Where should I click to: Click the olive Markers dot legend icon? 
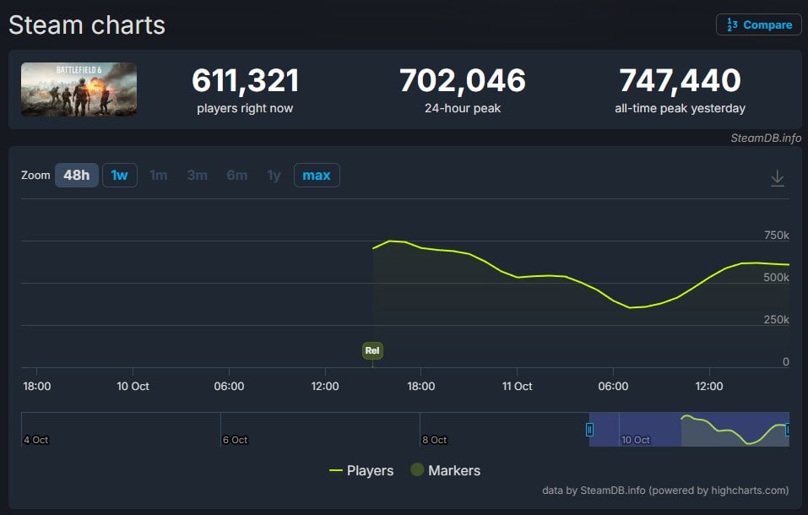[417, 470]
